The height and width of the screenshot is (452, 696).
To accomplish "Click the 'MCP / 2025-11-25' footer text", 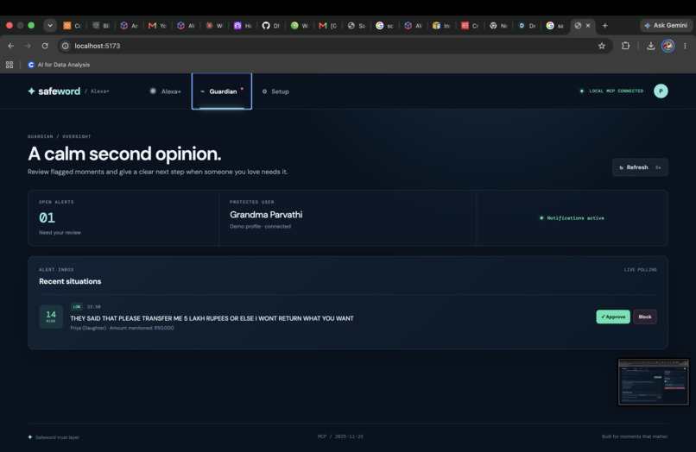I will [340, 436].
